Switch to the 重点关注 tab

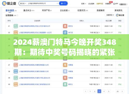(29, 10)
